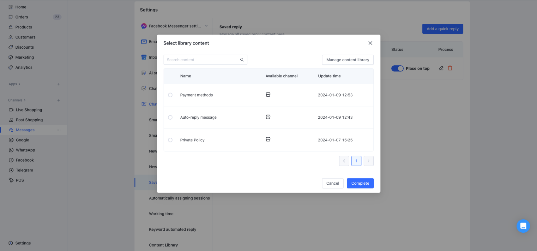
Task: Expand the Facebook Messenger settings dropdown
Action: click(x=206, y=26)
